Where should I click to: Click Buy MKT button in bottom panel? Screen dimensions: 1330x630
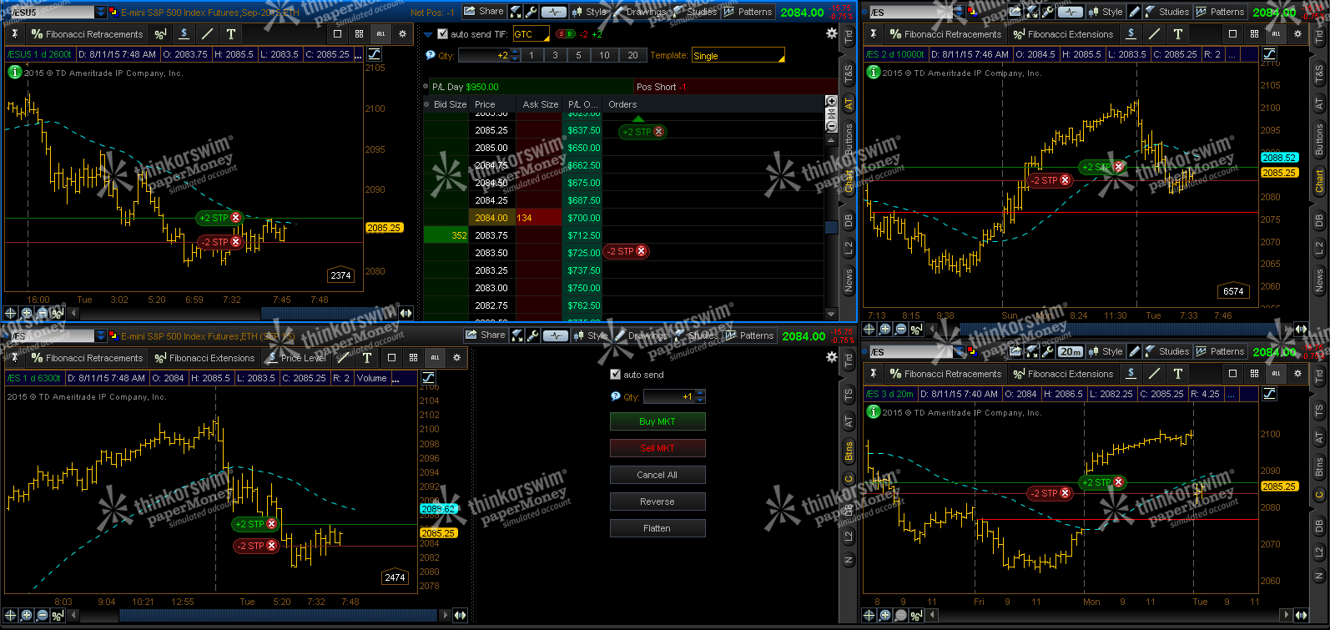(x=657, y=421)
